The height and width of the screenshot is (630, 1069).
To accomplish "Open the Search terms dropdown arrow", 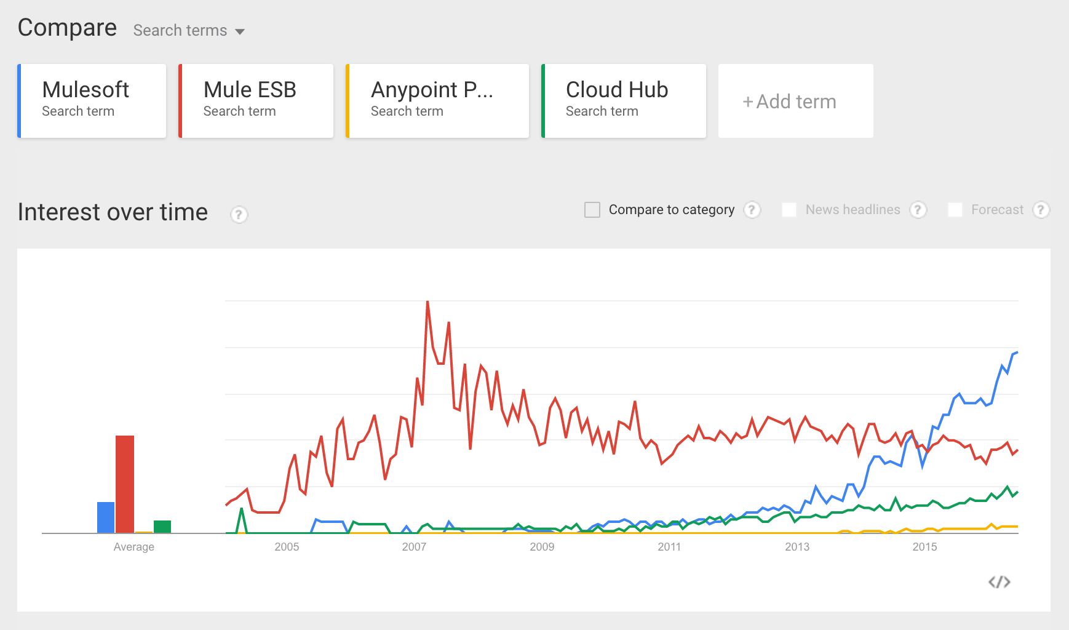I will pos(240,31).
